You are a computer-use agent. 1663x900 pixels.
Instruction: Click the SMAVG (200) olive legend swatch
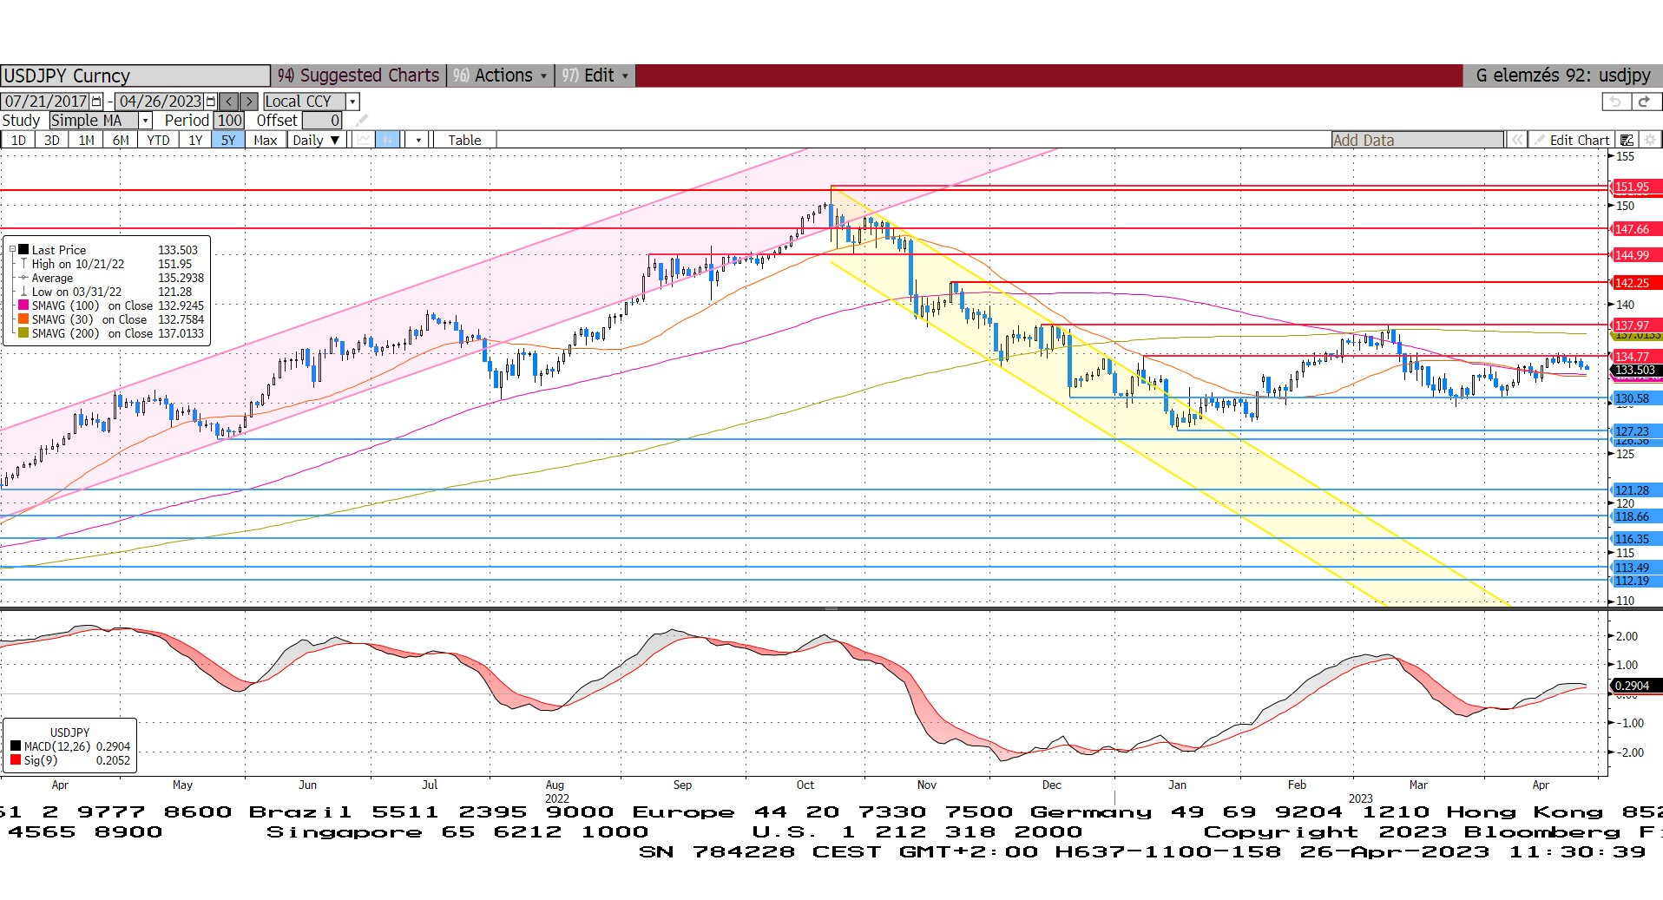pos(23,333)
